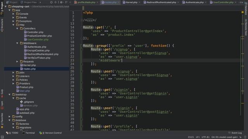Open the 6: TODO tool window
Screen dimensions: 248x139
(12, 133)
